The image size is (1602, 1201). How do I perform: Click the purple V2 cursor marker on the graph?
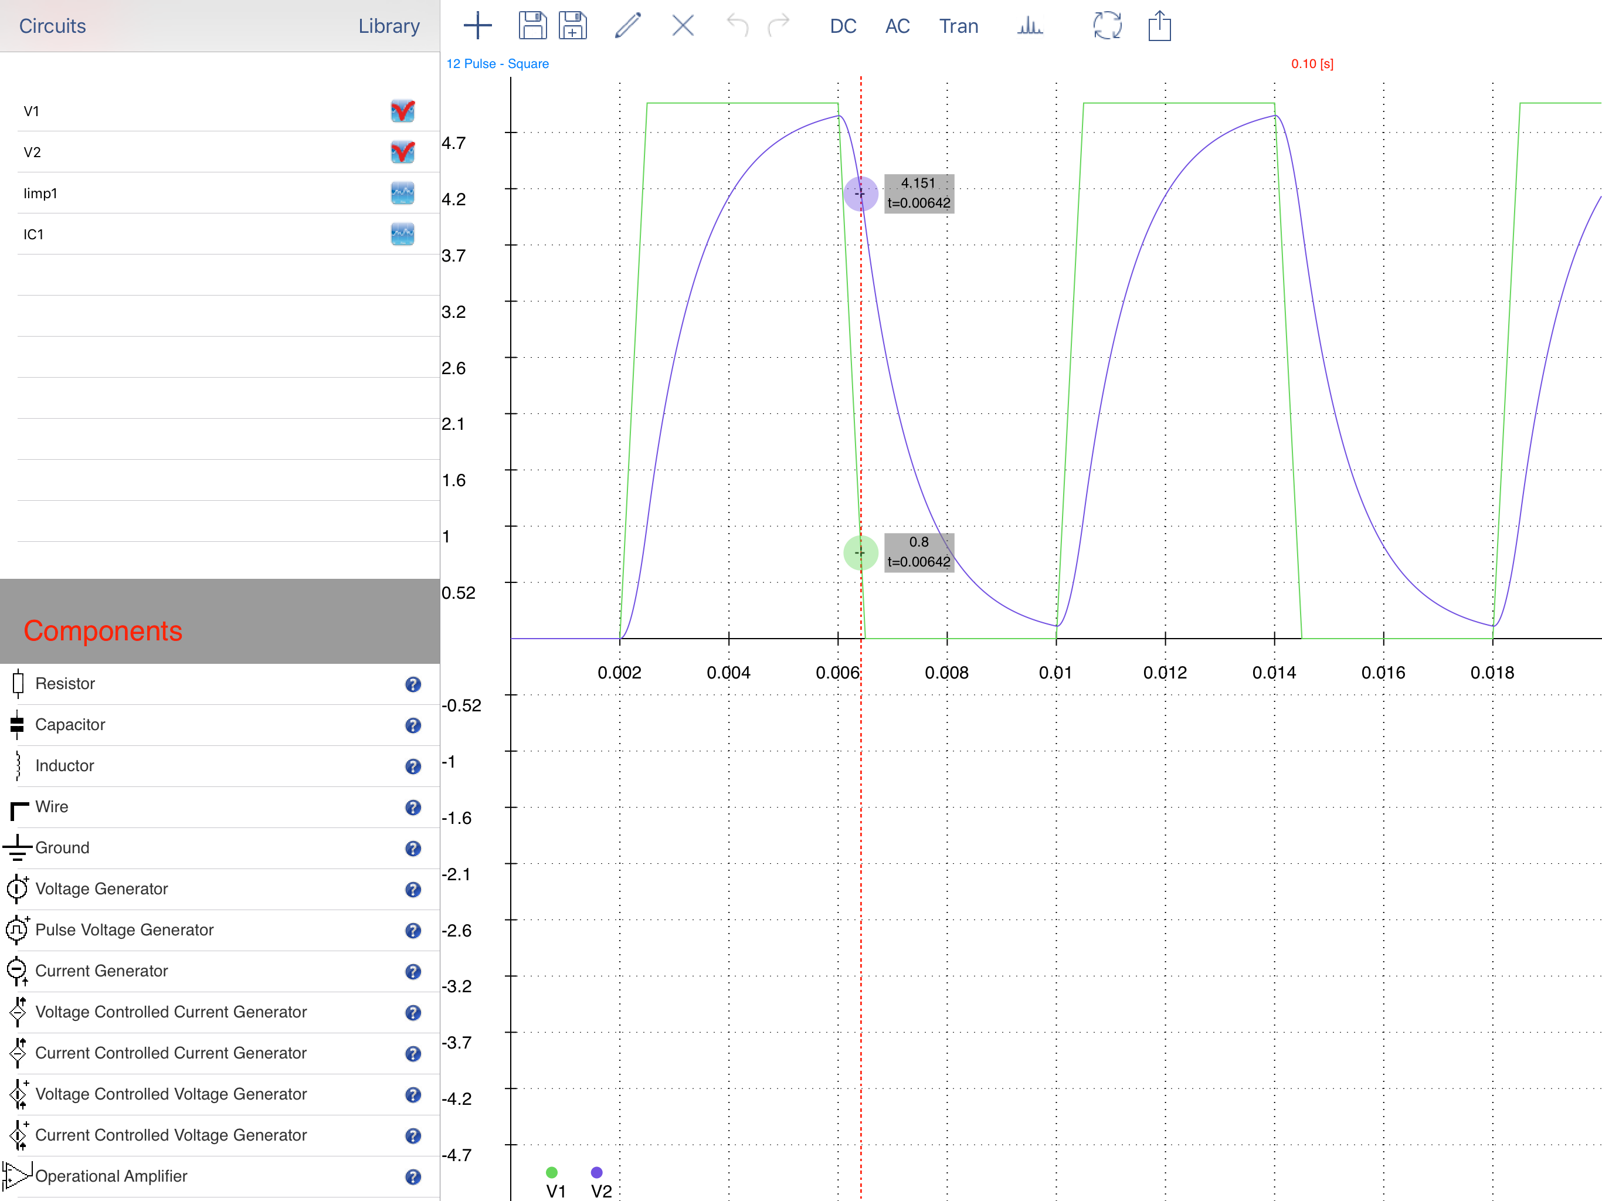coord(860,194)
